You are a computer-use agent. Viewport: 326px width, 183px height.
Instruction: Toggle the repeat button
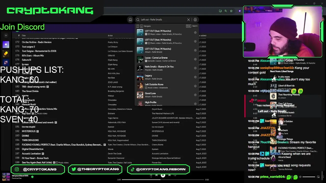pos(175,175)
